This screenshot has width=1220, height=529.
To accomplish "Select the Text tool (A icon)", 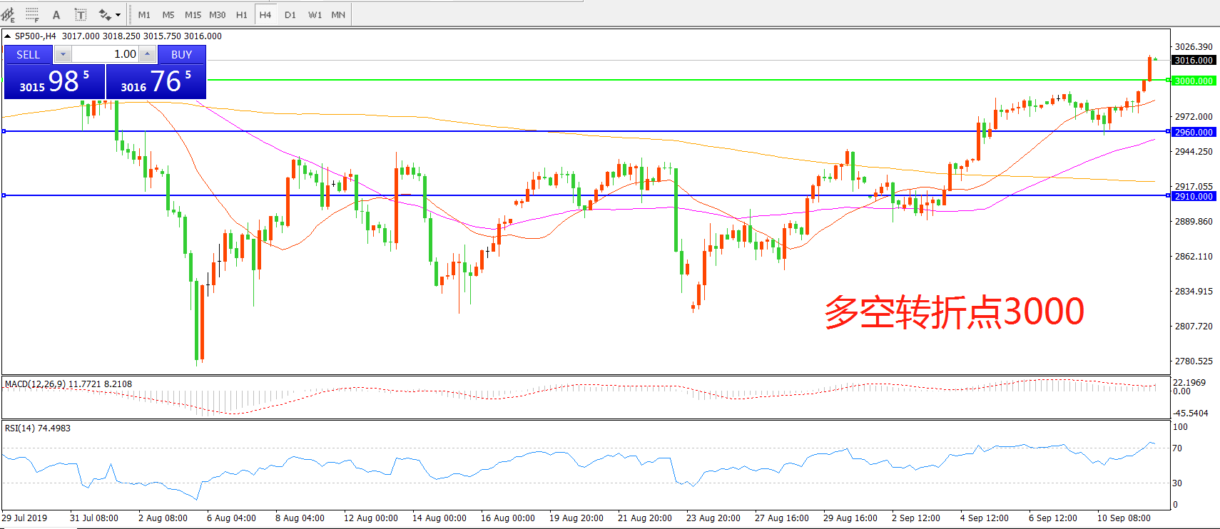I will click(x=56, y=15).
